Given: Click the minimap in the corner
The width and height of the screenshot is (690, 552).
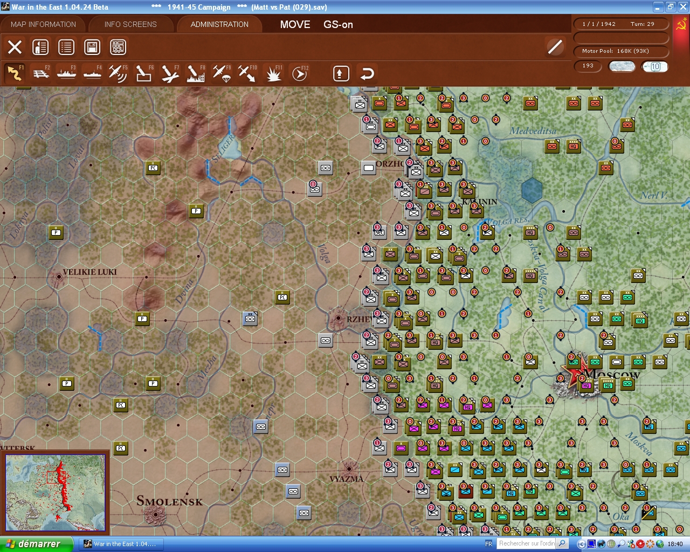Looking at the screenshot, I should [56, 492].
